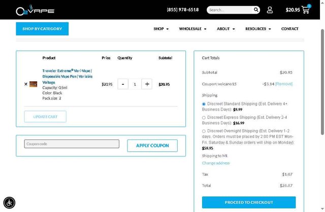Screen dimensions: 325x212
Task: Click the Total $28.87 amount
Action: [286, 186]
